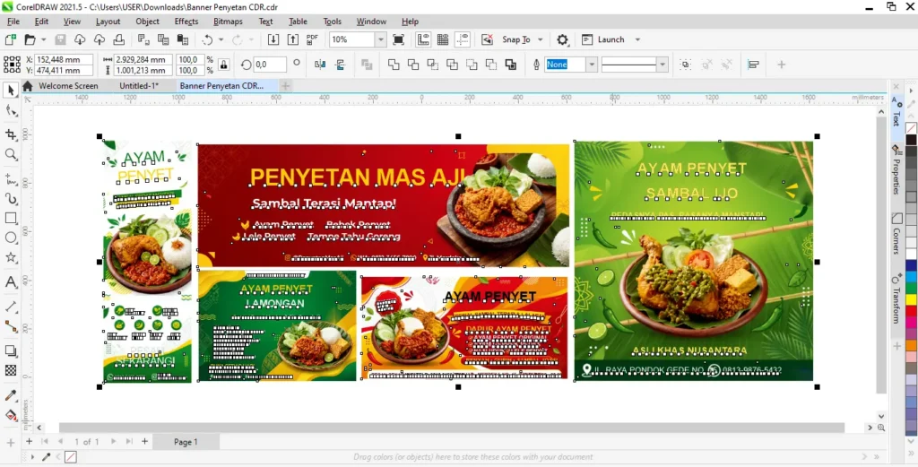The height and width of the screenshot is (467, 918).
Task: Choose the Polygon star tool
Action: [x=11, y=257]
